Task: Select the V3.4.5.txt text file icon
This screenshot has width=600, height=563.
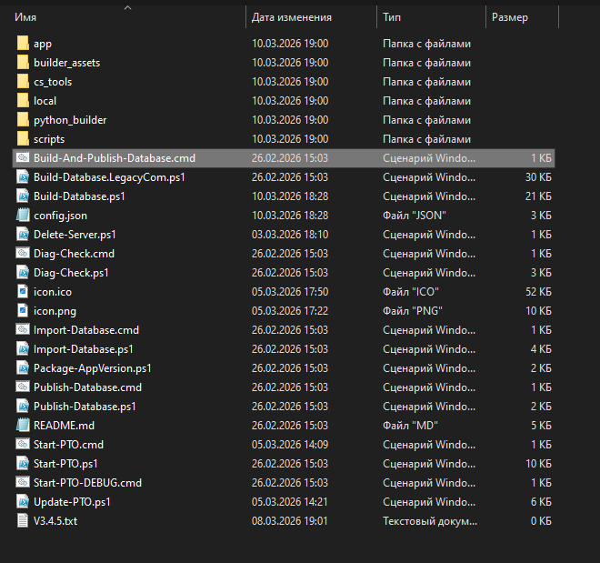Action: click(24, 521)
